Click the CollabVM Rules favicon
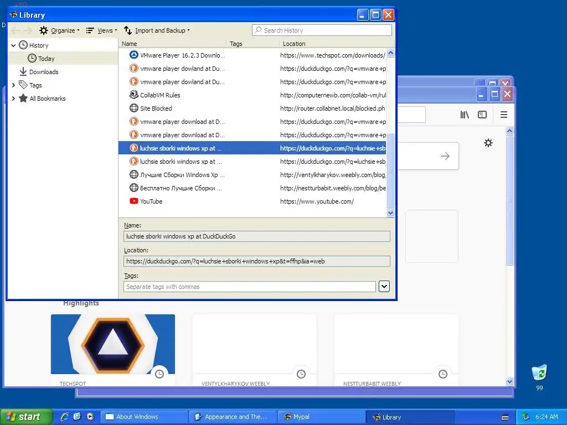 [134, 95]
